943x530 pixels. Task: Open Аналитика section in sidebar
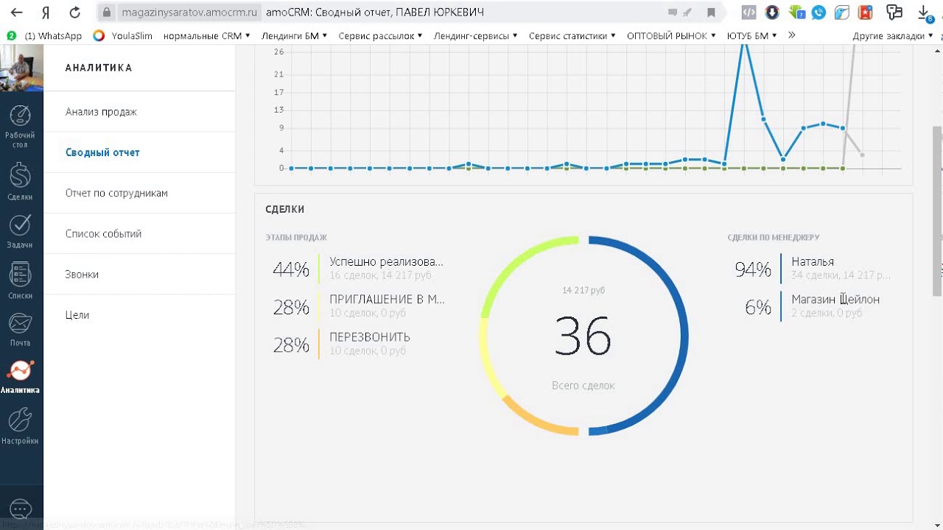[x=20, y=377]
